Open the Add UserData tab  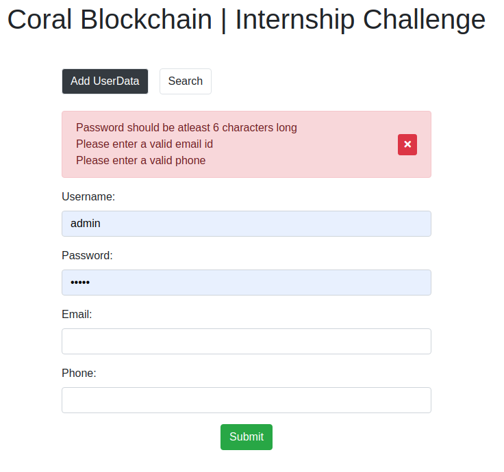105,81
